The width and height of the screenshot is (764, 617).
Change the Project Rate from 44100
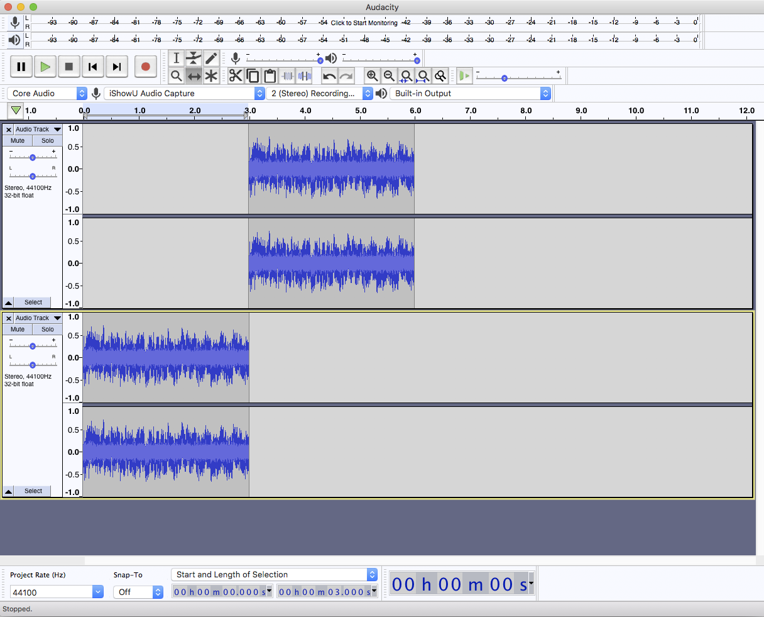(x=55, y=591)
